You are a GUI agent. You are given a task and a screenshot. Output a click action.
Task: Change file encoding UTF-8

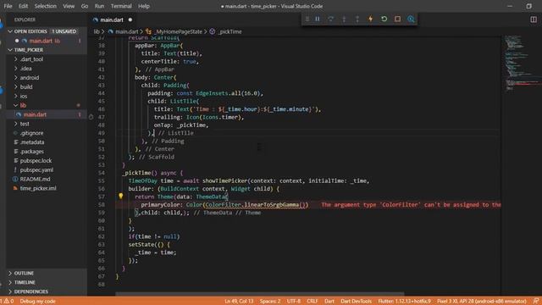294,302
